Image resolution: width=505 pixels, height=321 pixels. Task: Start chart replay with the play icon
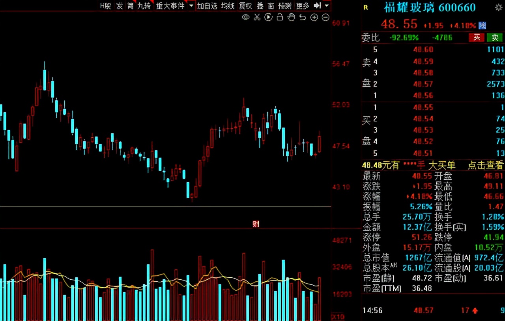click(x=268, y=17)
